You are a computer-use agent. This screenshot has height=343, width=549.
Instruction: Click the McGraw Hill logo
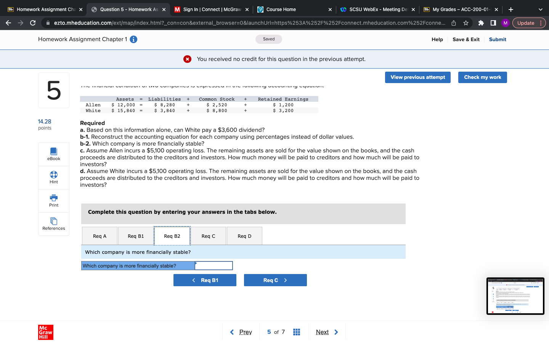[x=46, y=332]
